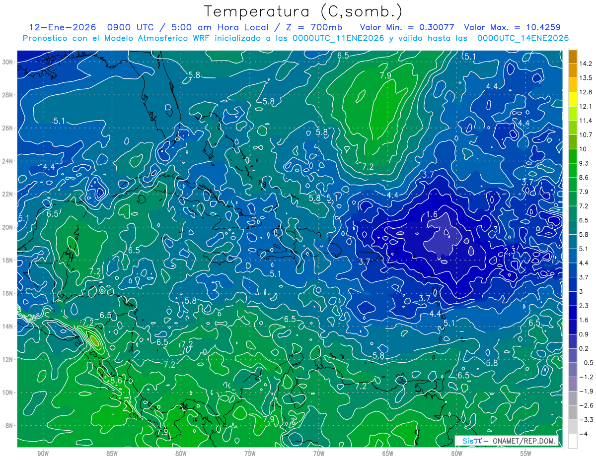Click the '0000UTC_11ENE2026' initialization time text
The image size is (596, 460).
[338, 38]
